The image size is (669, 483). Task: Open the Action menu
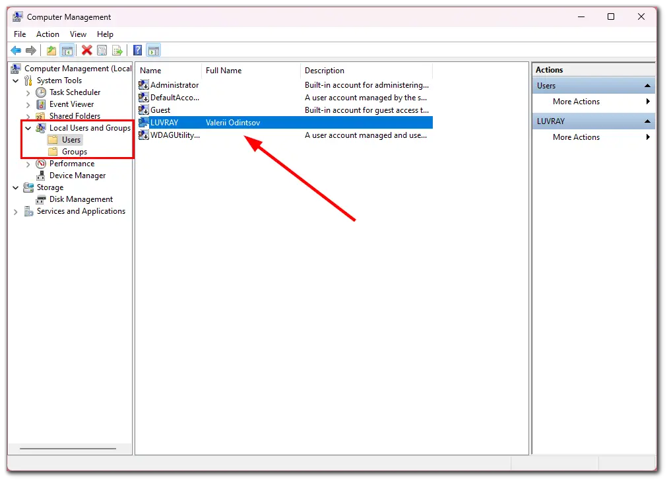(48, 34)
